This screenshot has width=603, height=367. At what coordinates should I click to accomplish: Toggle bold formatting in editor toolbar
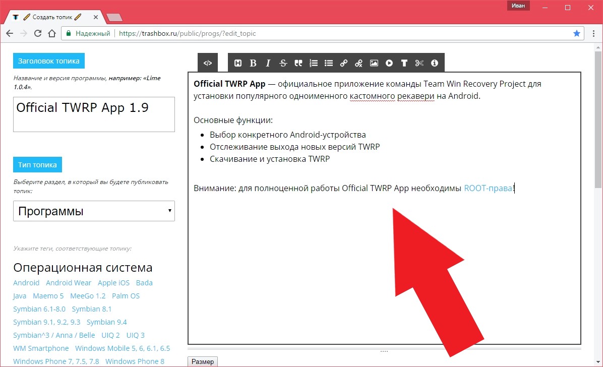[x=253, y=63]
